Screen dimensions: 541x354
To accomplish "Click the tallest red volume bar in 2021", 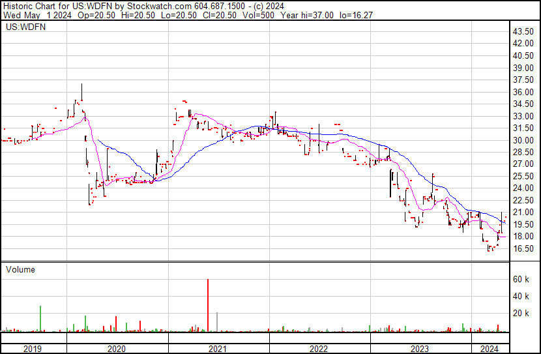I will click(x=208, y=305).
